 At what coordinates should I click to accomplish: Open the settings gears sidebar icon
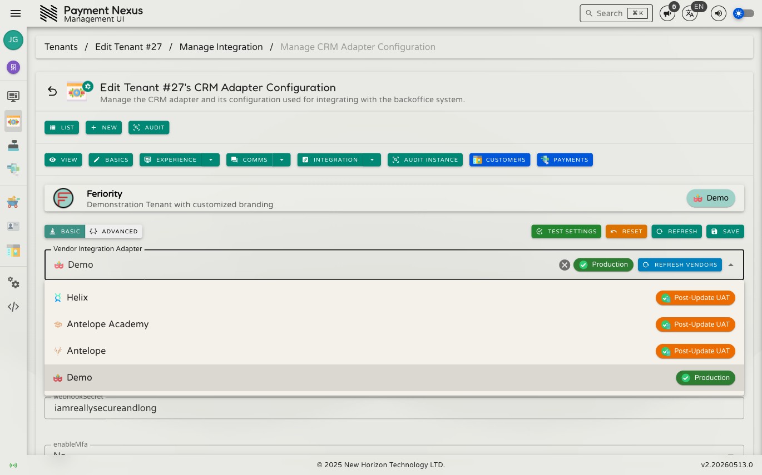[x=13, y=283]
